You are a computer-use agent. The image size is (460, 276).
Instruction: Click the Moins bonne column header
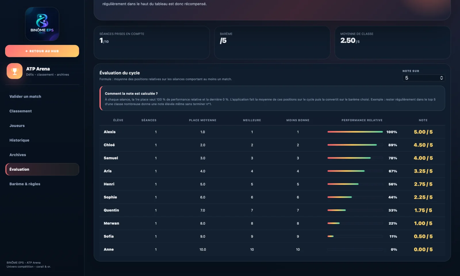[x=298, y=120]
